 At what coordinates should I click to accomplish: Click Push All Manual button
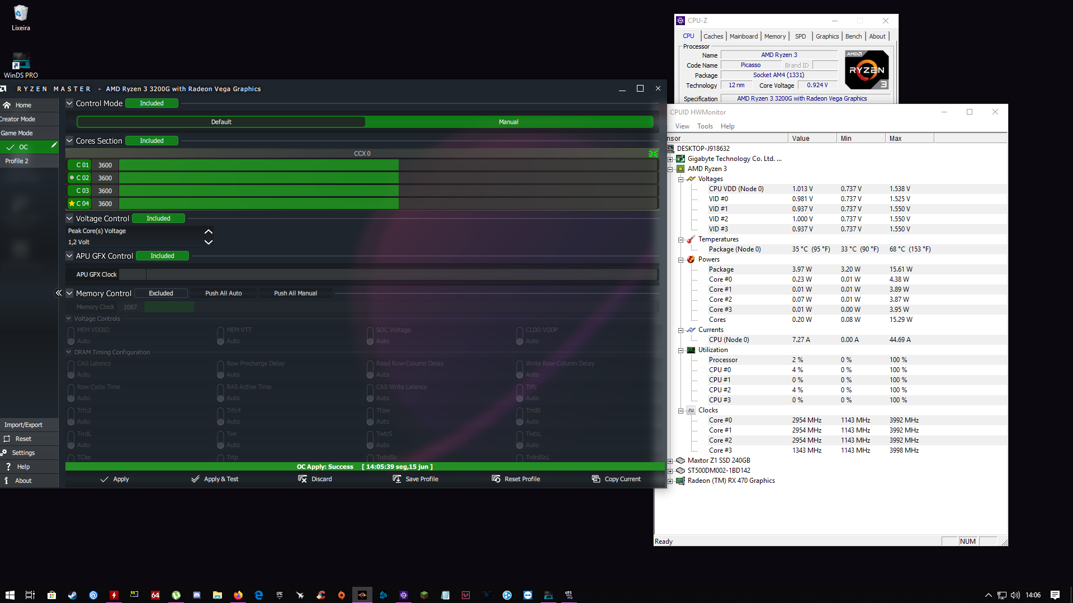(295, 293)
